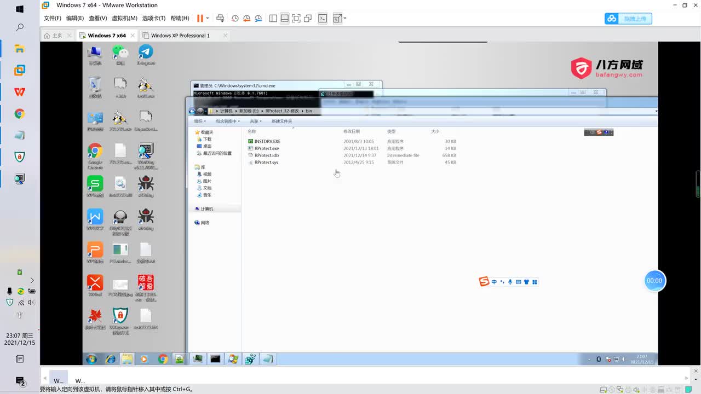This screenshot has width=701, height=394.
Task: Toggle the VMware library sidebar icon
Action: 273,18
